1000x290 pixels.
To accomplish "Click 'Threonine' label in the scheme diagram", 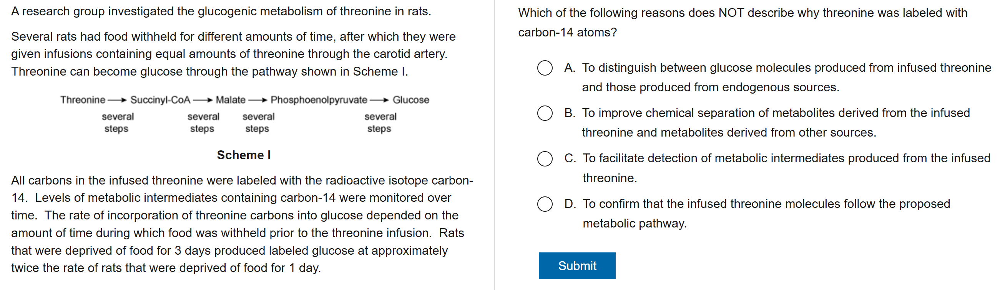I will pyautogui.click(x=83, y=100).
